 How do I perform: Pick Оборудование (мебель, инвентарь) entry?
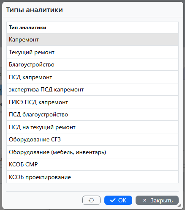pos(92,152)
